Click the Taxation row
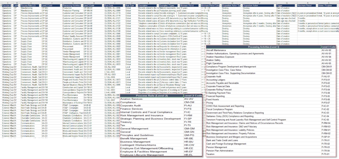This screenshot has height=159, width=339. [x=263, y=154]
